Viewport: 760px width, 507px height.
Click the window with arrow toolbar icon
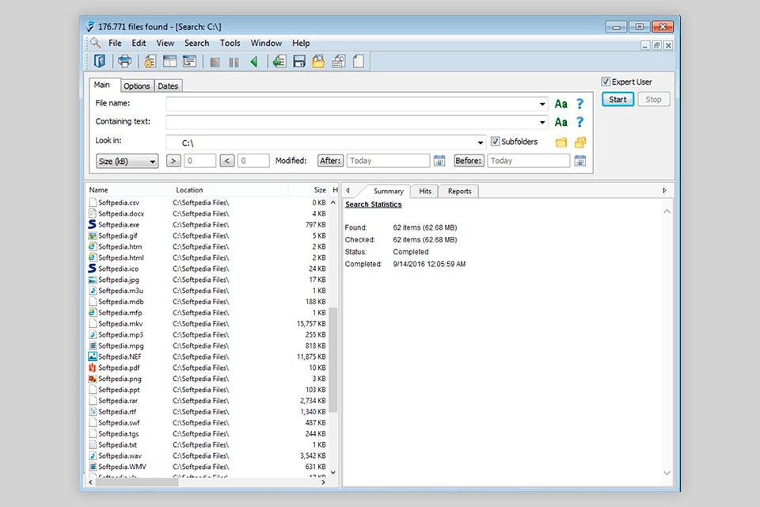tap(189, 61)
